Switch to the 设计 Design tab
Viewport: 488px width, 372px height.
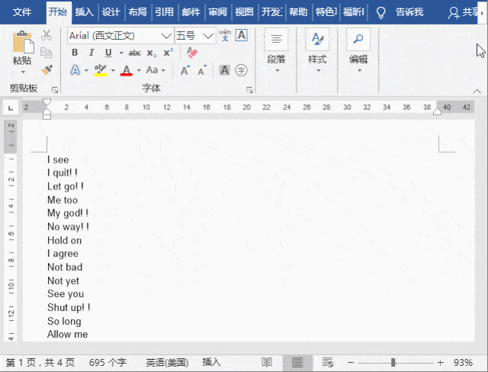(x=111, y=12)
